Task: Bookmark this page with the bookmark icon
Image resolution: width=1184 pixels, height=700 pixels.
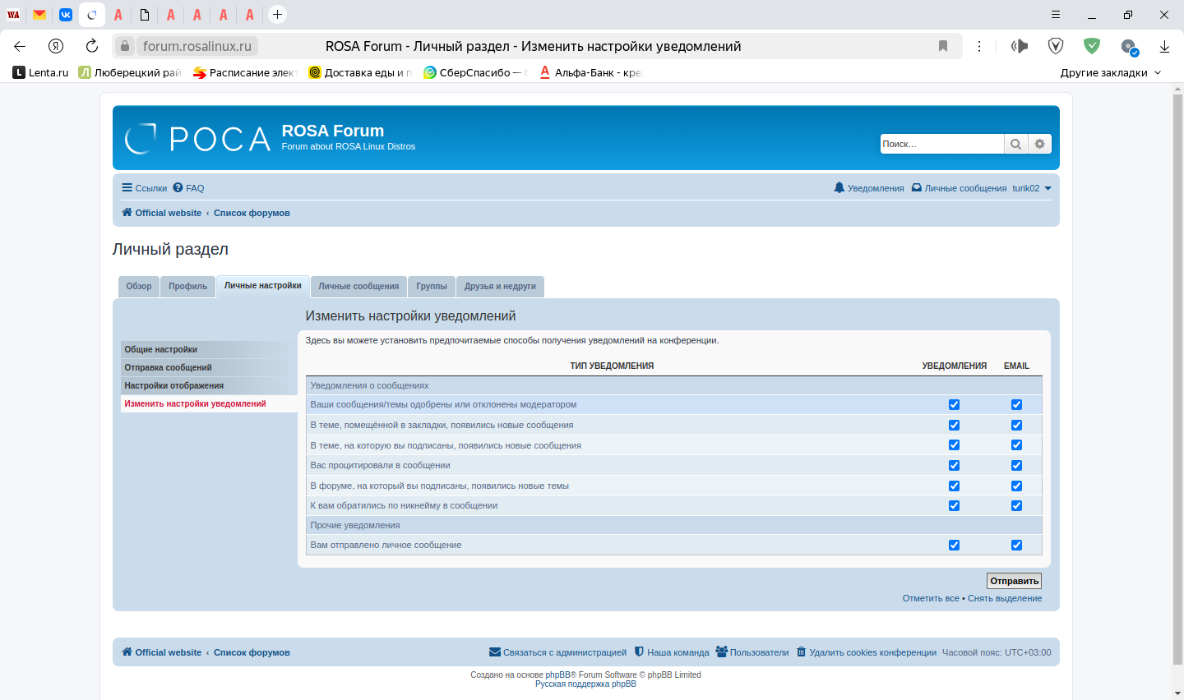Action: pos(943,46)
